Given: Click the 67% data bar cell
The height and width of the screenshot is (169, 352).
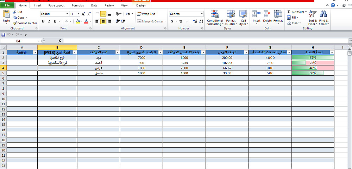Looking at the screenshot, I should (x=313, y=58).
